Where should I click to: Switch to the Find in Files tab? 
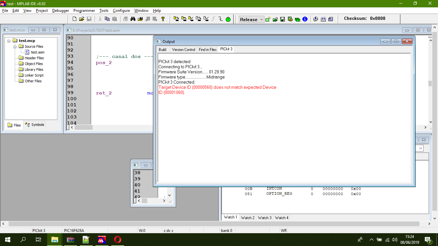(207, 50)
